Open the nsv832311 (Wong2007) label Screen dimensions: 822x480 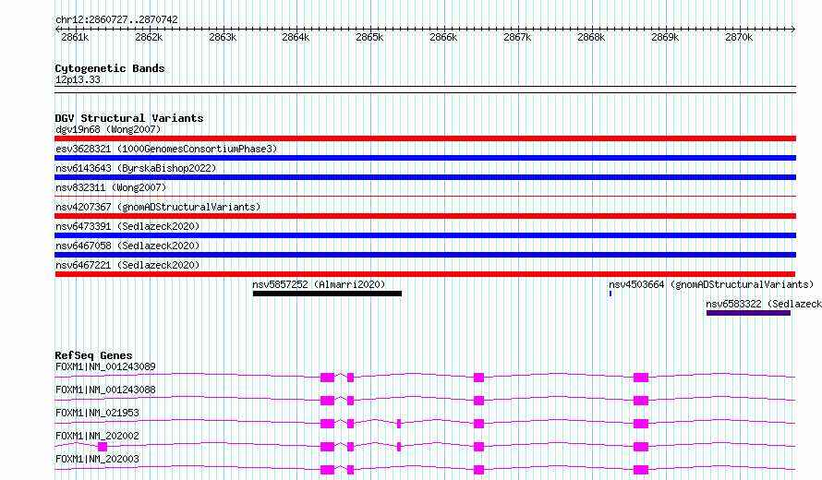coord(111,187)
